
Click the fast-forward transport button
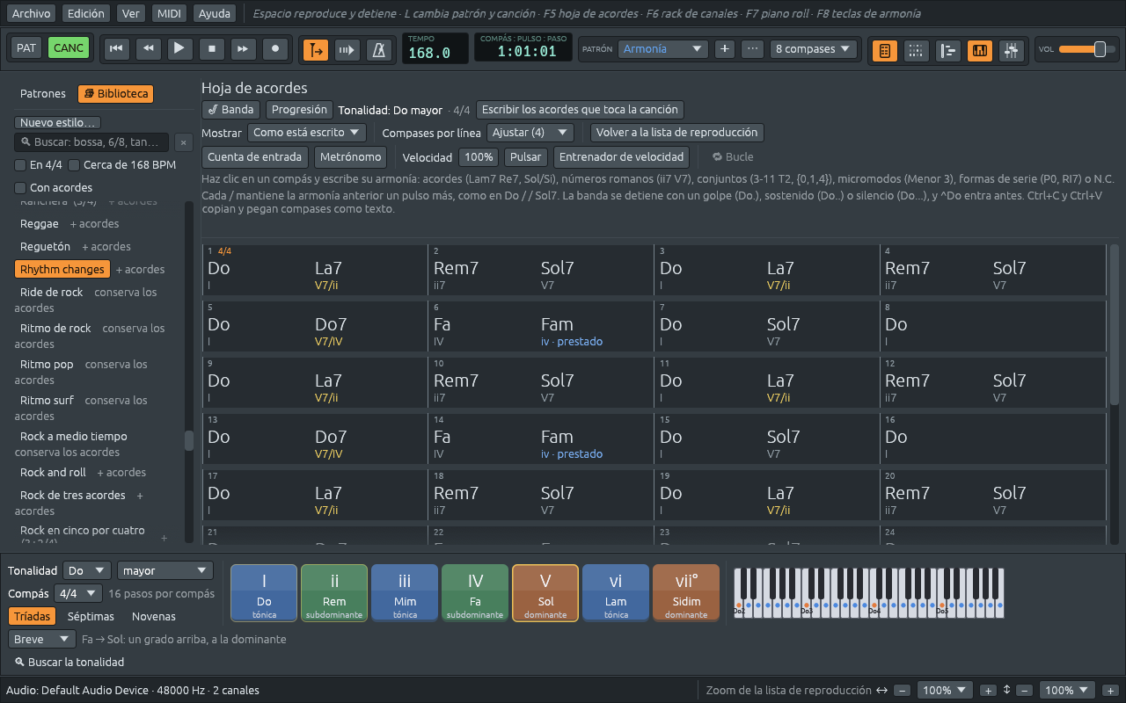244,49
